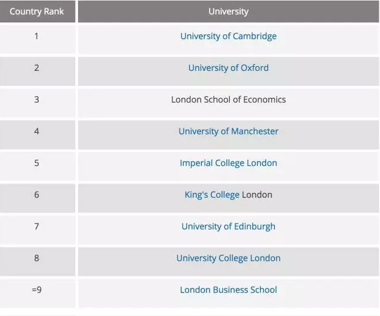Viewport: 380px width, 316px height.
Task: Select the rank 7 cell
Action: (37, 226)
